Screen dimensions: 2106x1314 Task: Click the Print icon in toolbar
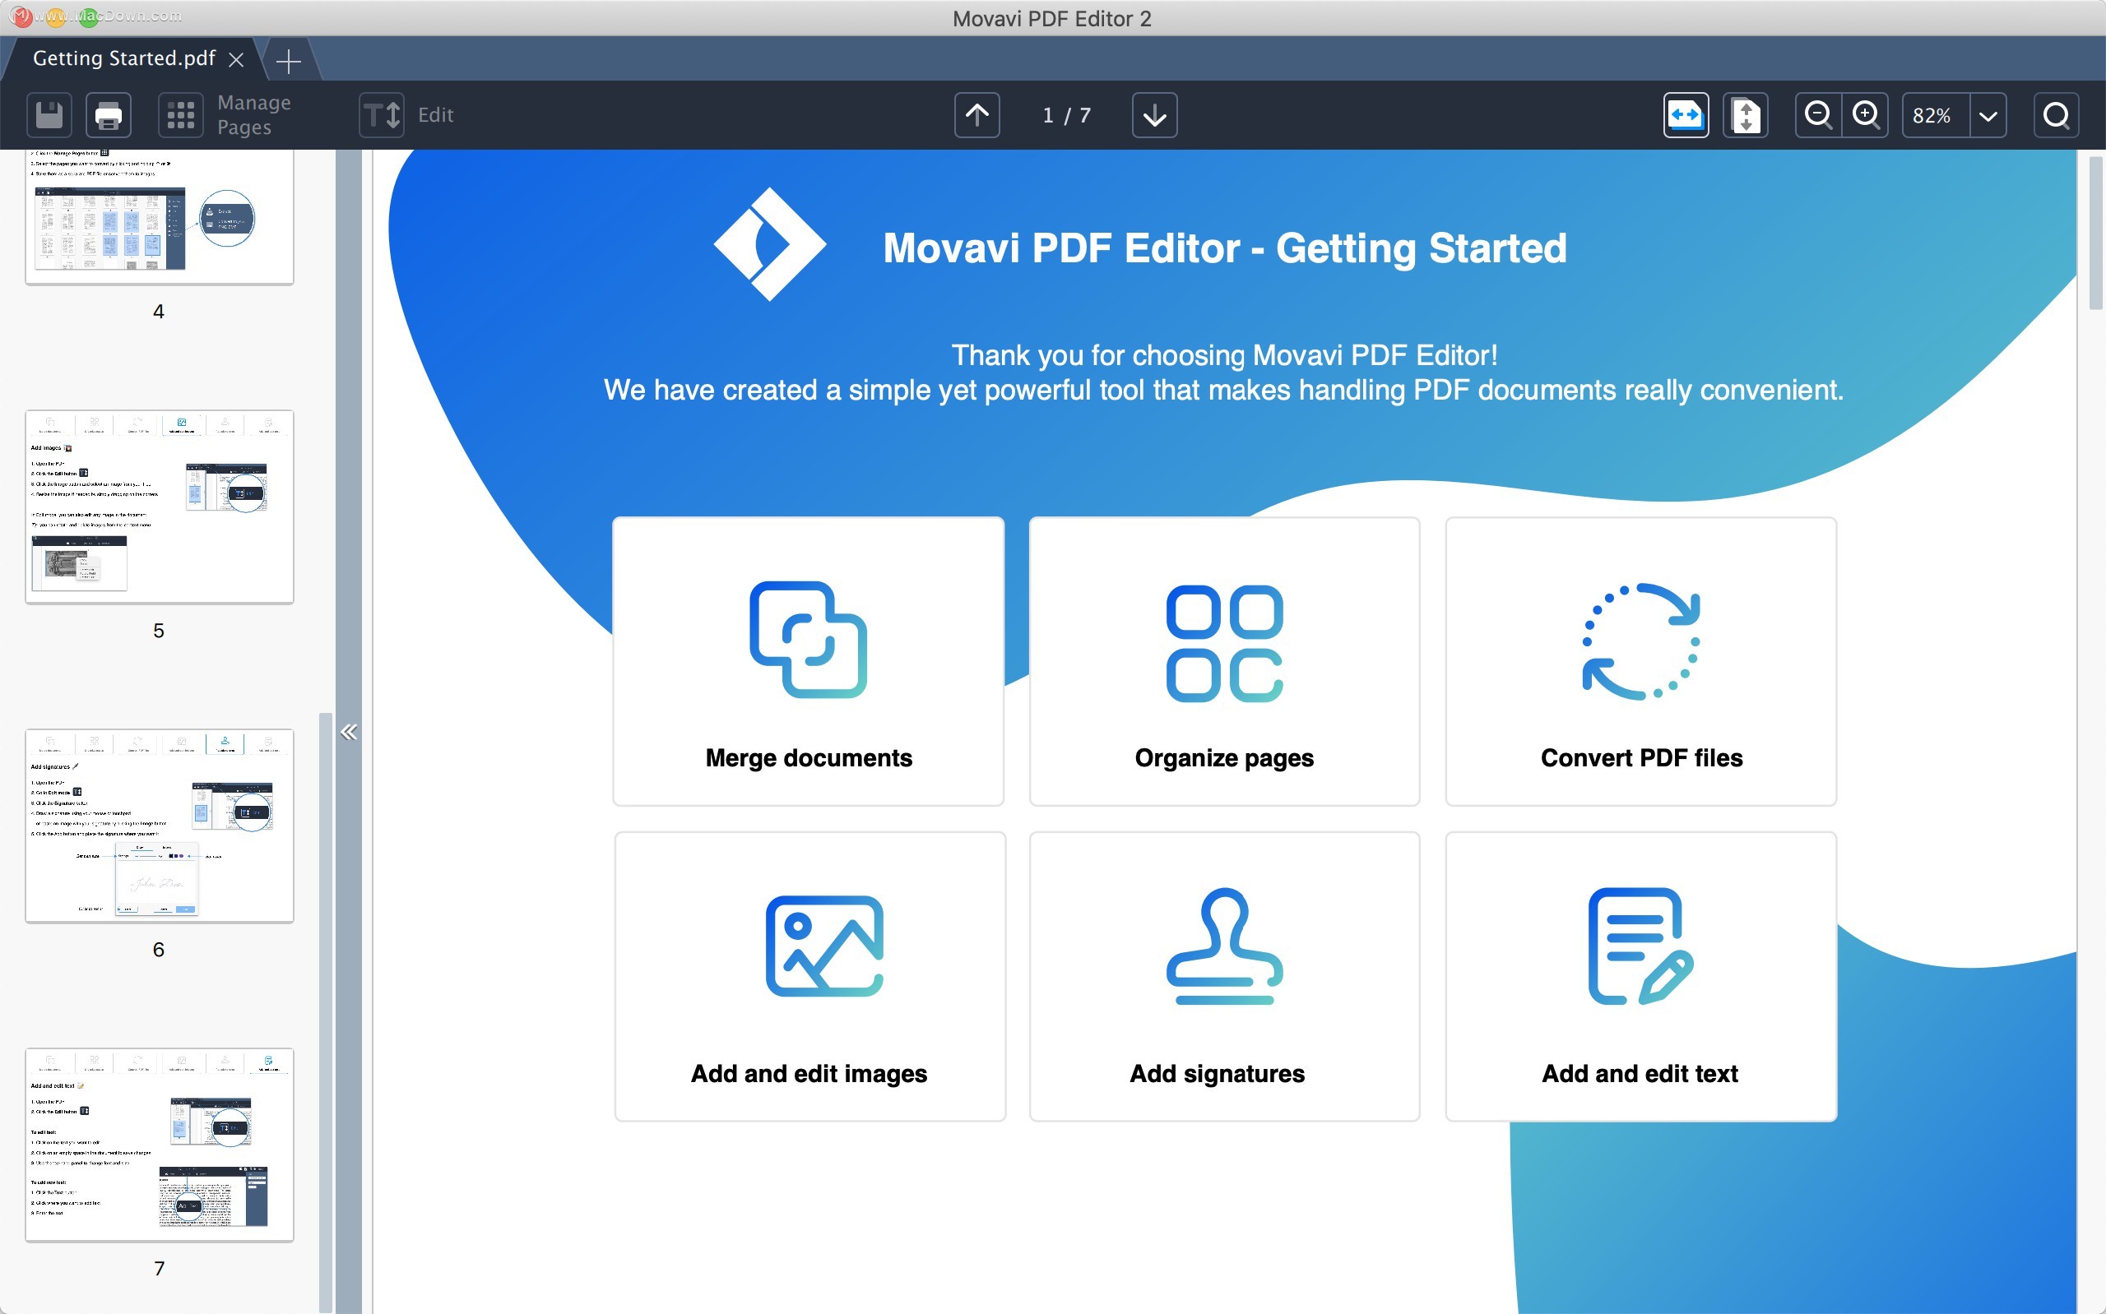point(109,115)
